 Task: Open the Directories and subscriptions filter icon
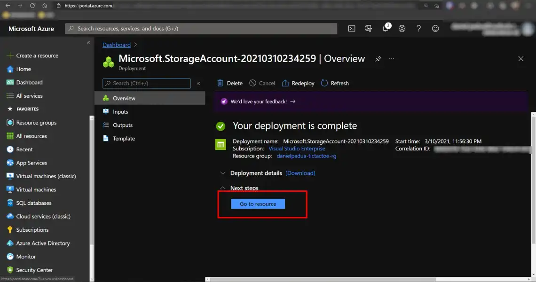coord(368,28)
